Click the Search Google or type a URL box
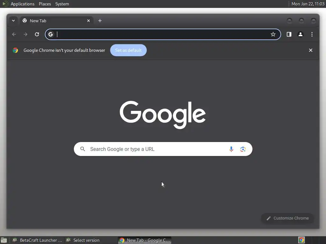326x244 pixels. pyautogui.click(x=163, y=149)
